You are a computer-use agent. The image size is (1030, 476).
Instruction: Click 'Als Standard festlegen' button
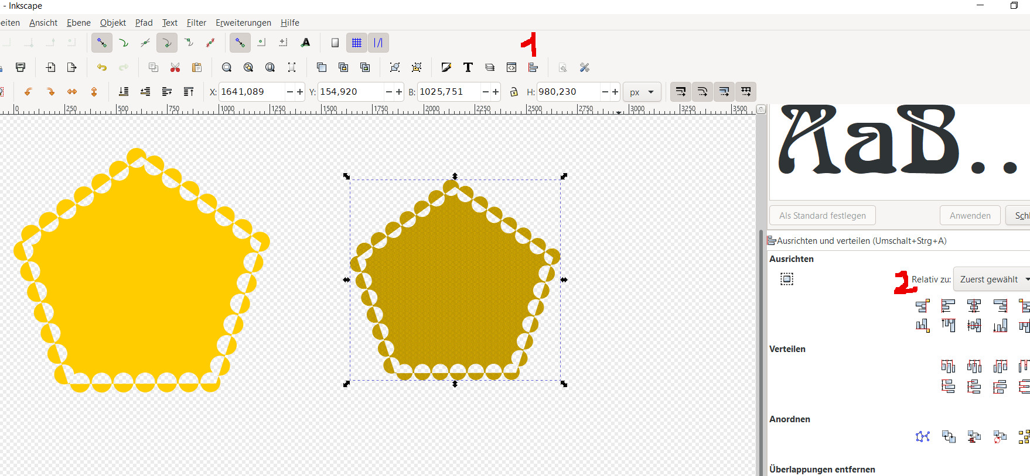click(x=822, y=216)
